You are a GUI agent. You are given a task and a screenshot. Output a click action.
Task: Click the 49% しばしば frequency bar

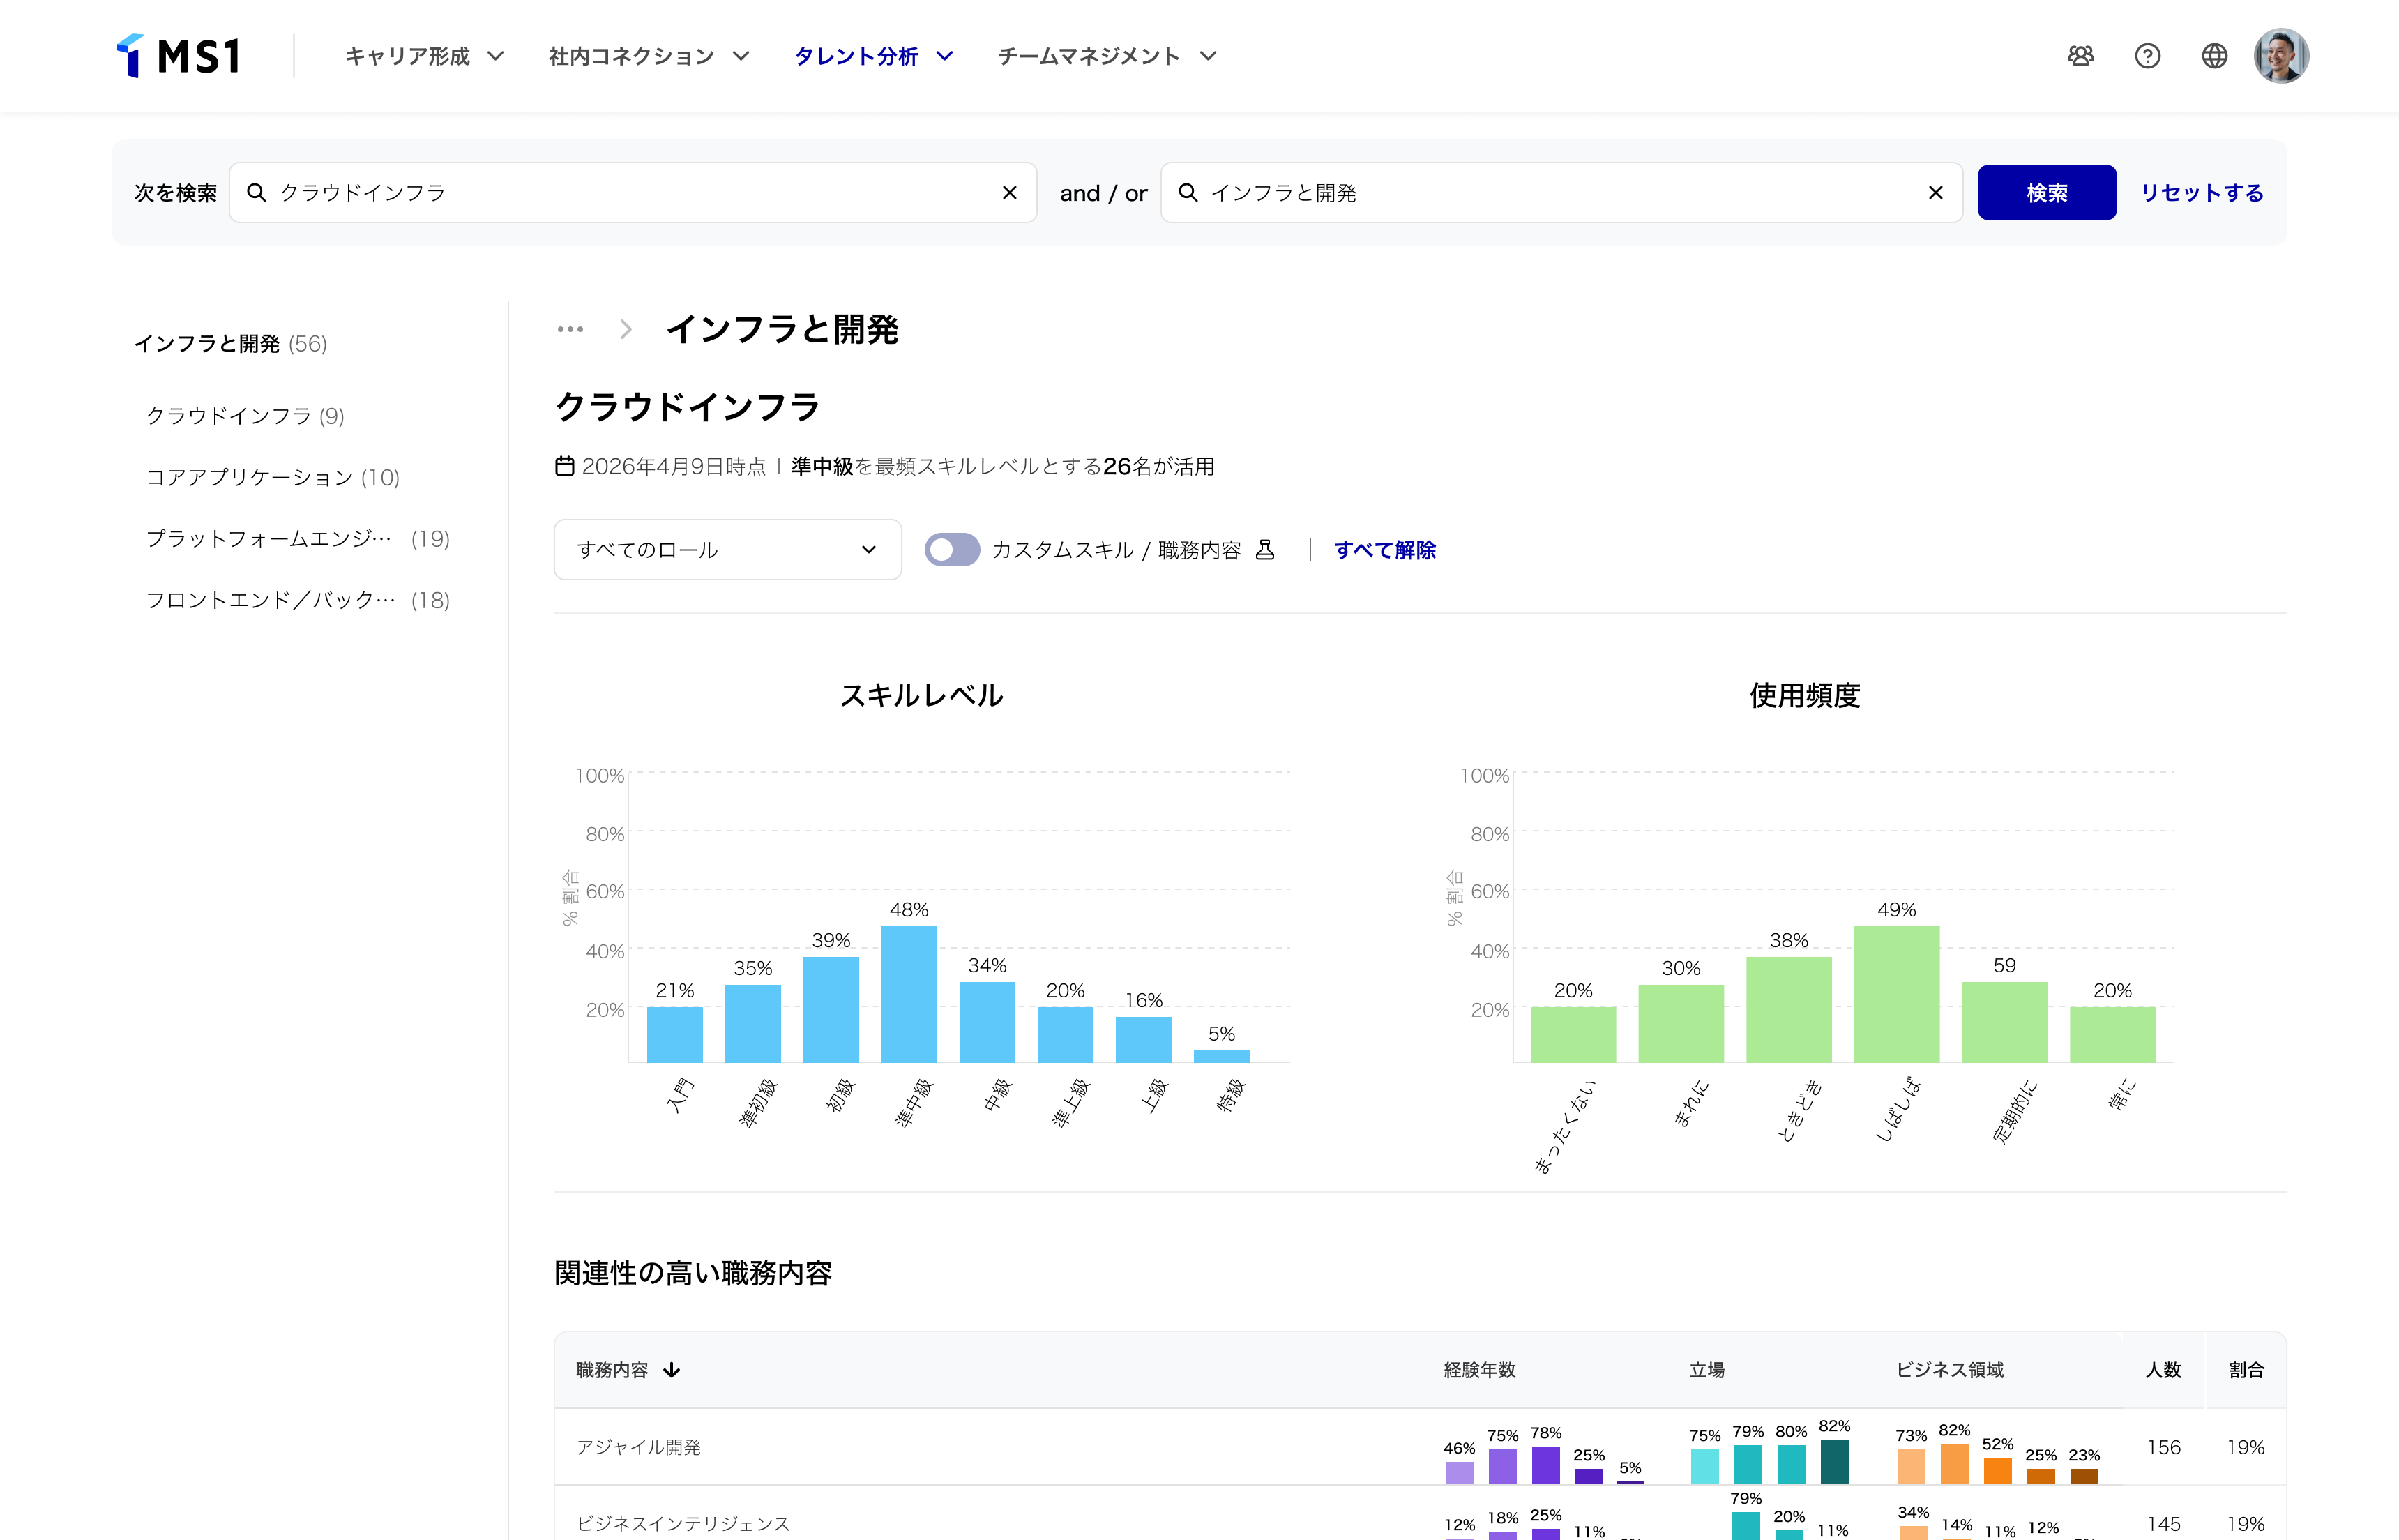(x=1897, y=995)
